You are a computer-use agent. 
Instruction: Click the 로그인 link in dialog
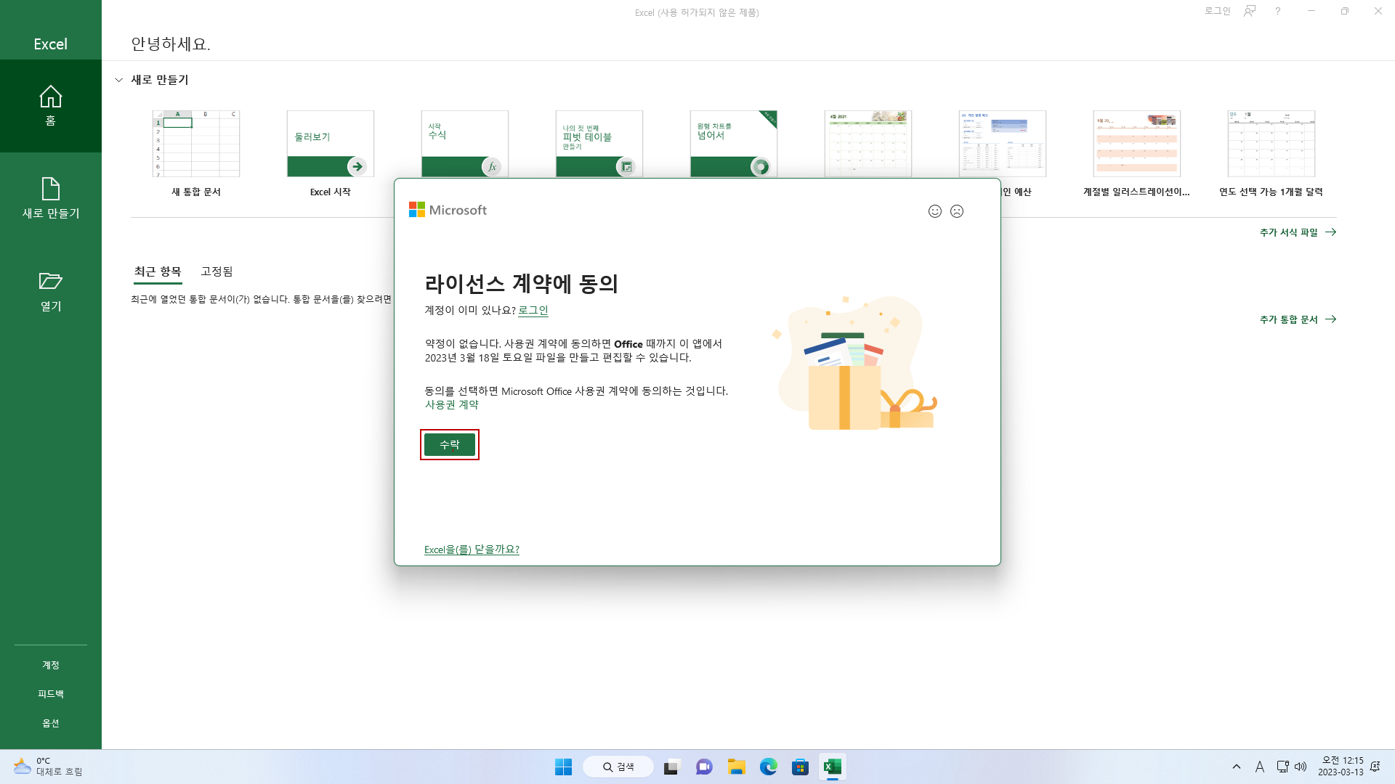533,310
